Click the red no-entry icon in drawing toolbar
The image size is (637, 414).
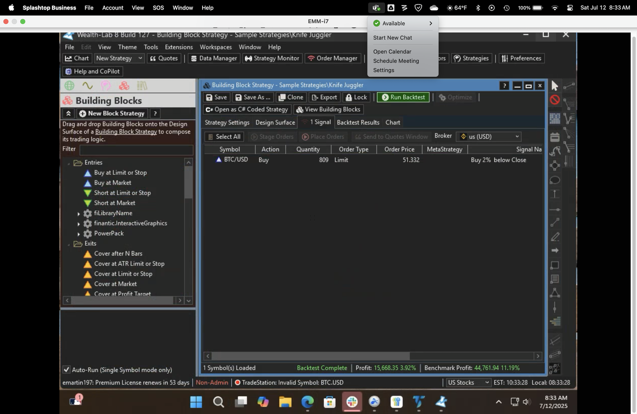pyautogui.click(x=555, y=100)
